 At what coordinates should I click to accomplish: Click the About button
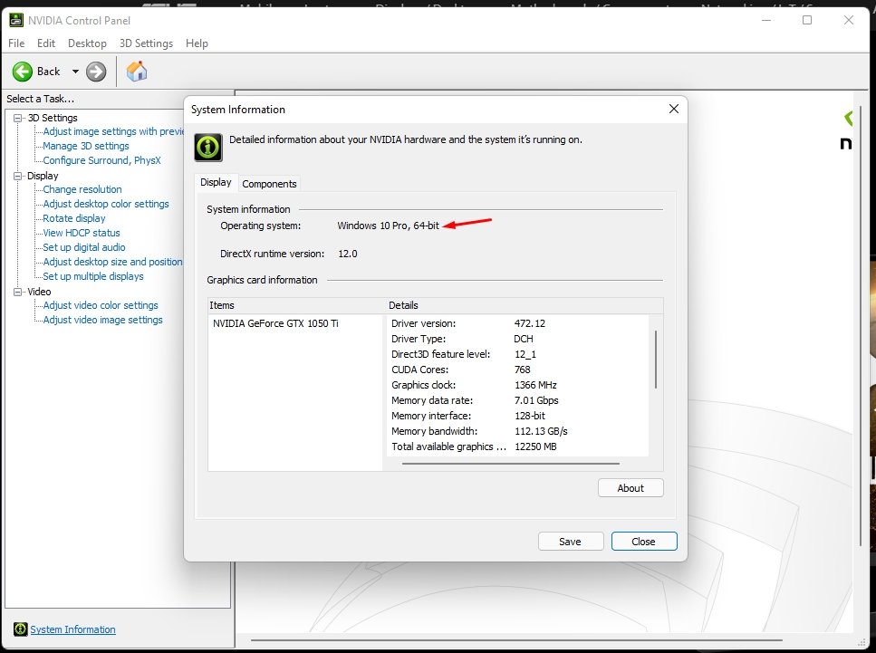click(x=631, y=487)
